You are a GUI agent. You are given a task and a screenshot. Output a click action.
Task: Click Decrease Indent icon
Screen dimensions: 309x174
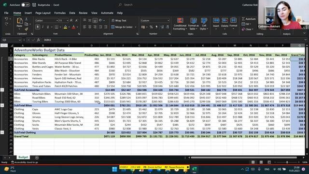tap(100, 27)
